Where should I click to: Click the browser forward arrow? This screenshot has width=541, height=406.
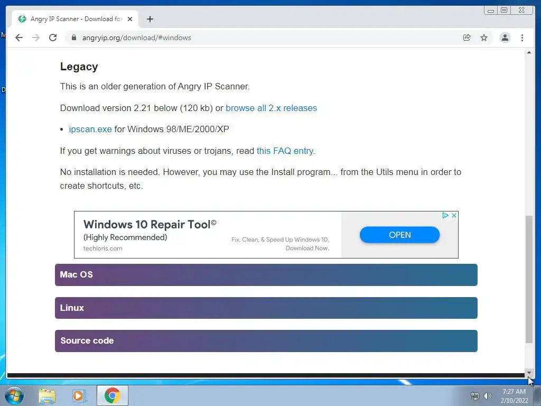pyautogui.click(x=36, y=38)
